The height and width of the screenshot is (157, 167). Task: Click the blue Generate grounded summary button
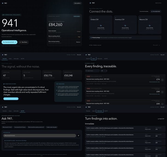click(11, 99)
